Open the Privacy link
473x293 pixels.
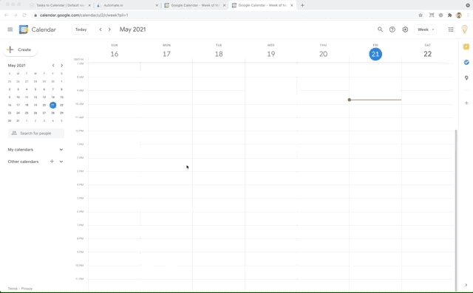point(27,289)
